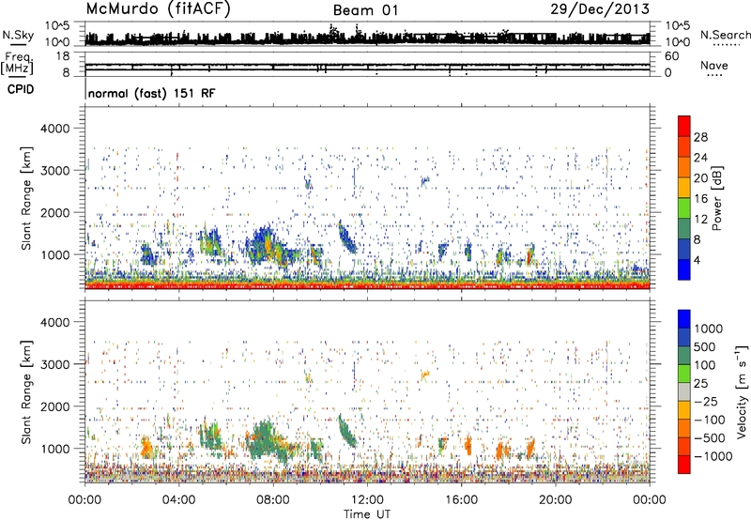Click the '4000' tick in the power panel
Screen dimensions: 751x520
click(54, 129)
